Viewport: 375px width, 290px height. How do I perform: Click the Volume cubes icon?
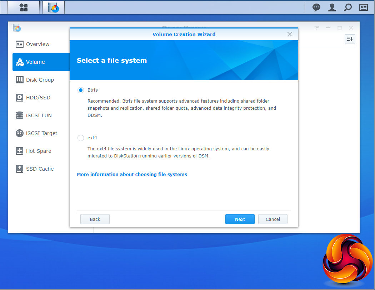click(20, 62)
